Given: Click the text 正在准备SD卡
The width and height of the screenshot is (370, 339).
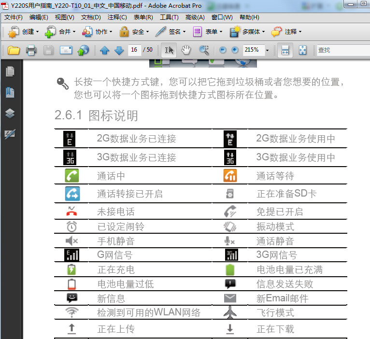Looking at the screenshot, I should (x=287, y=194).
